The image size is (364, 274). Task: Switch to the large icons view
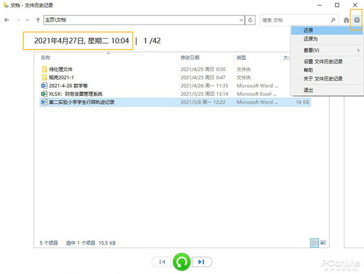coord(323,243)
